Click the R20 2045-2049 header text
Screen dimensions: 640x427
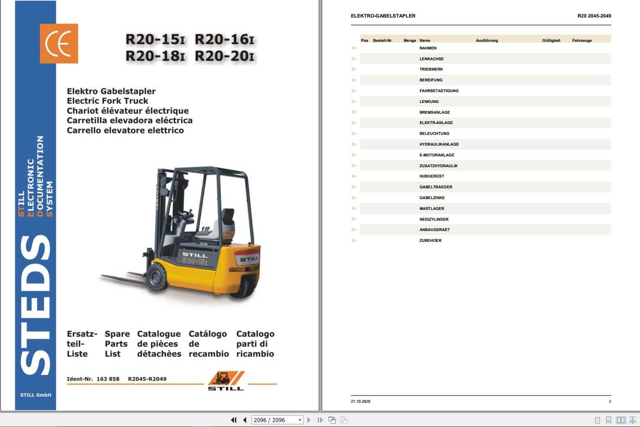594,16
